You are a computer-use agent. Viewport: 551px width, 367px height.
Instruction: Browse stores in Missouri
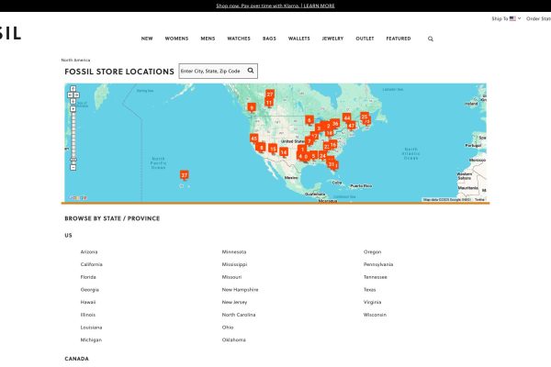[231, 277]
